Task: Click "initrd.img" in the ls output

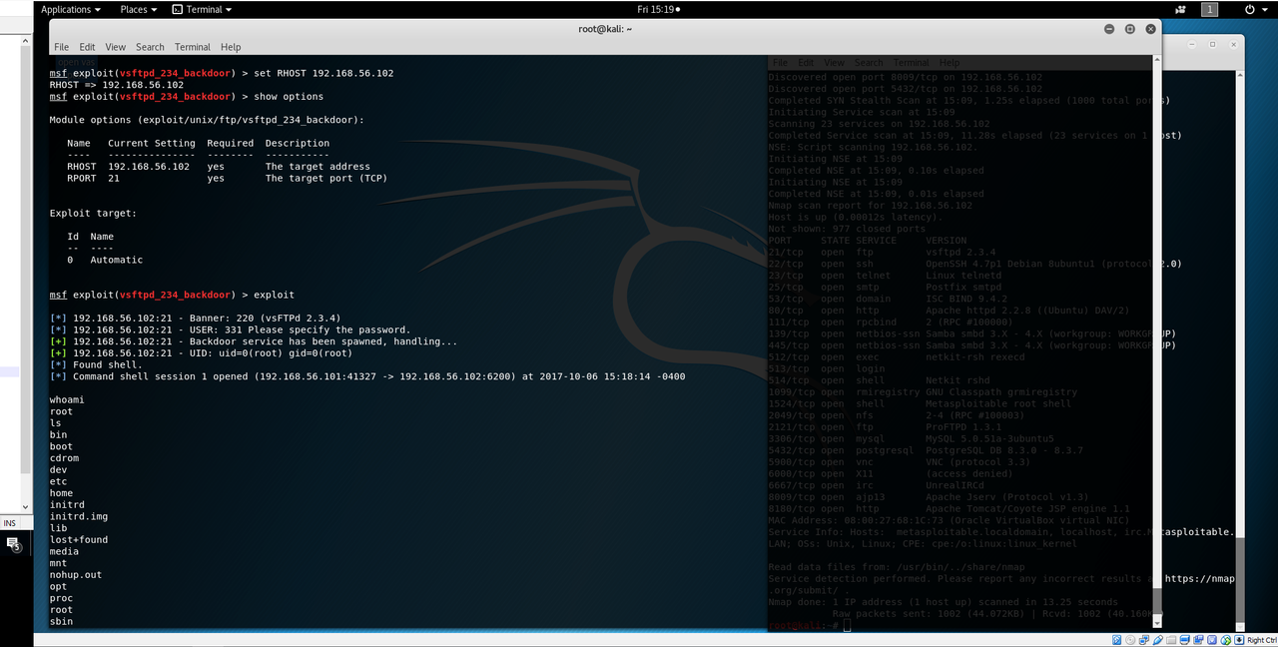Action: coord(79,517)
